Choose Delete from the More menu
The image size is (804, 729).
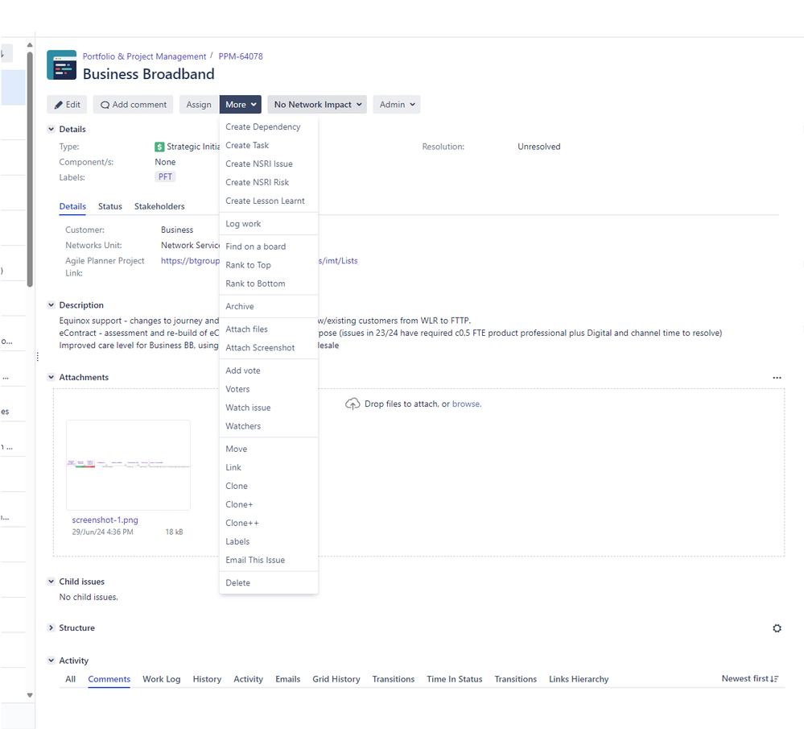269,582
